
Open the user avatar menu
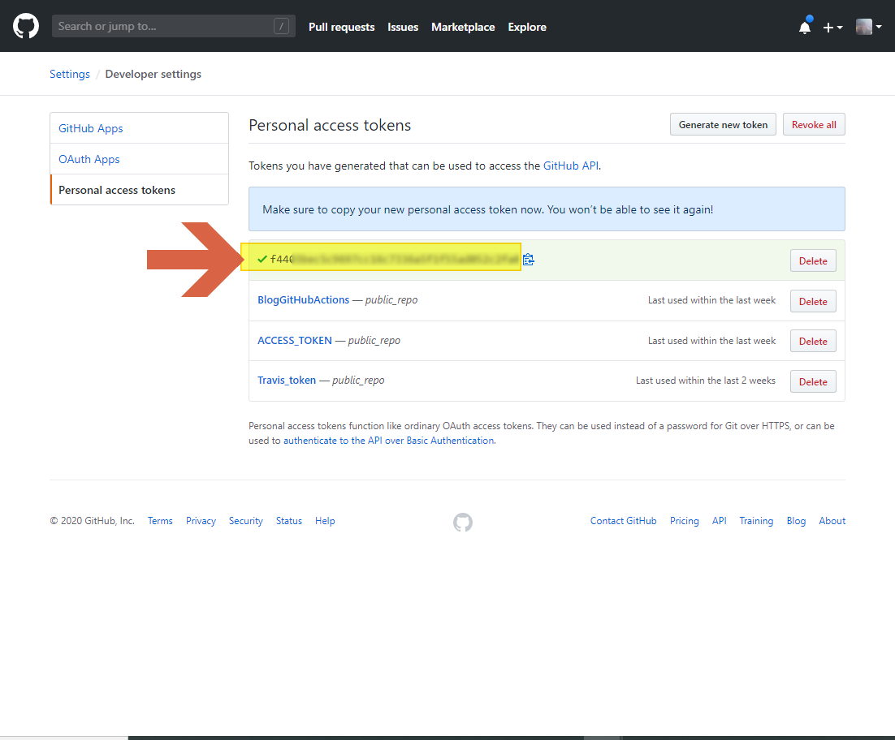869,27
